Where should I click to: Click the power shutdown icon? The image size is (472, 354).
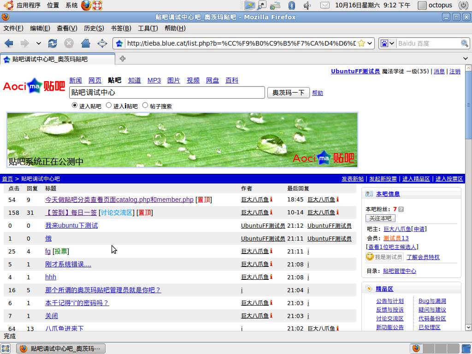463,5
